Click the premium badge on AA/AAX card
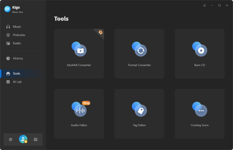Viewport: 233px width, 150px height. pos(100,32)
